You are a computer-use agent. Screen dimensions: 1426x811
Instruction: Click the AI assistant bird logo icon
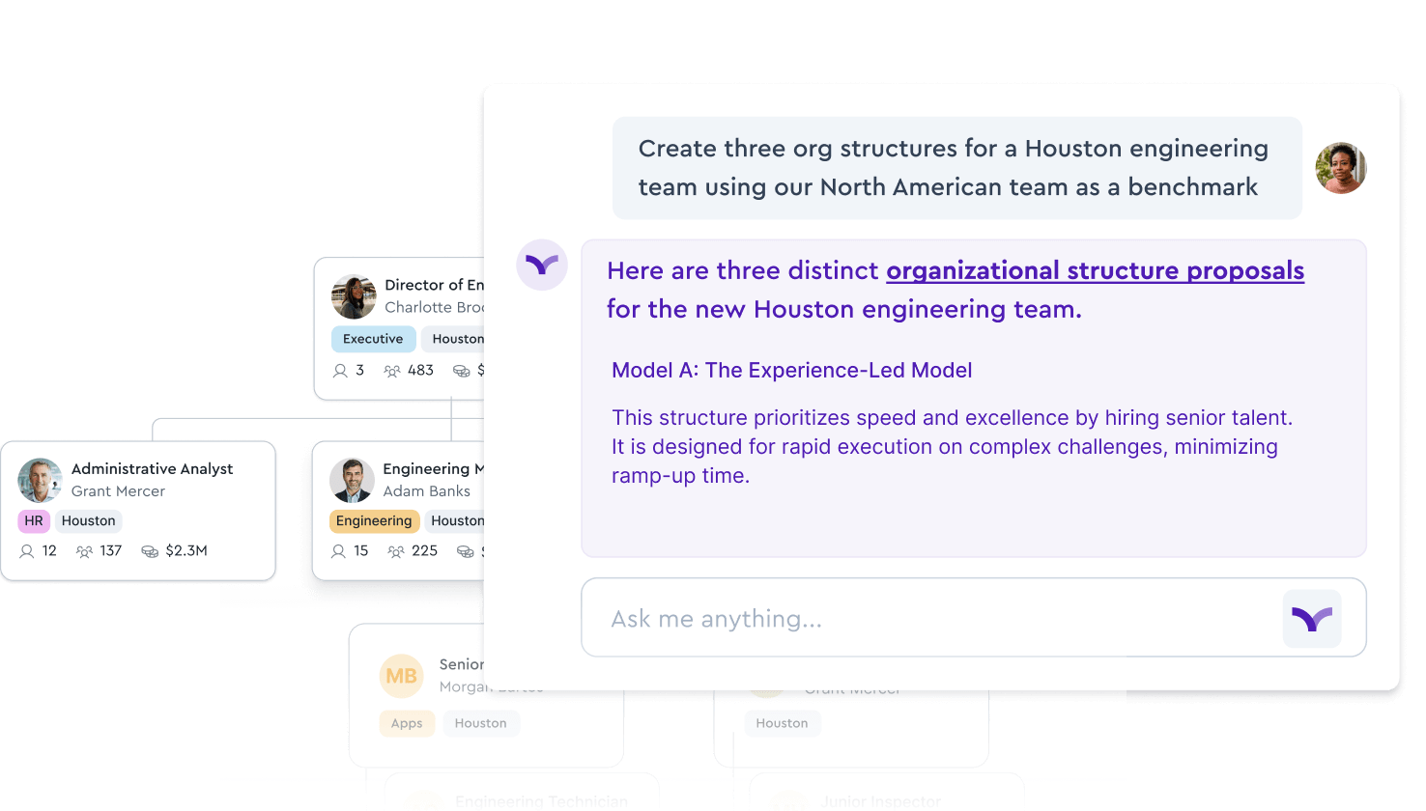542,266
